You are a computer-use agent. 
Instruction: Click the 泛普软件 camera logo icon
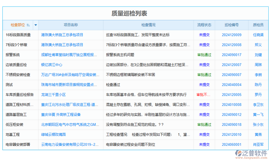[238, 153]
